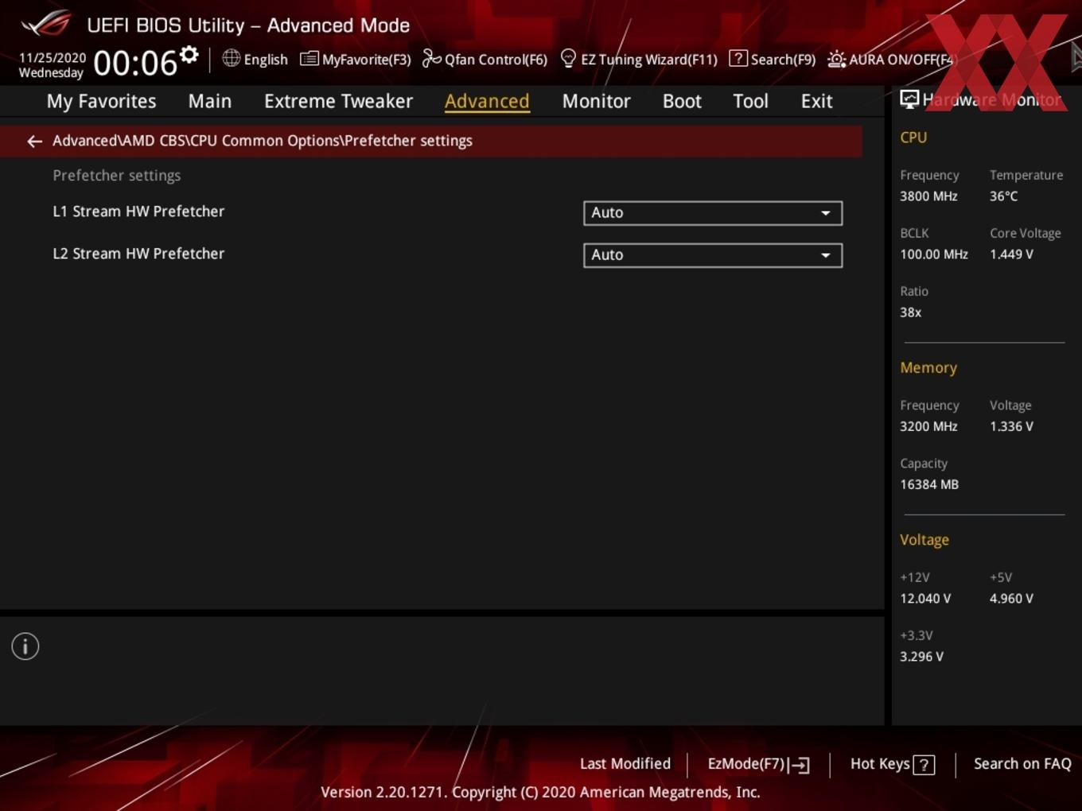Click the Version 2.20.1271 copyright text
This screenshot has width=1082, height=811.
(540, 793)
